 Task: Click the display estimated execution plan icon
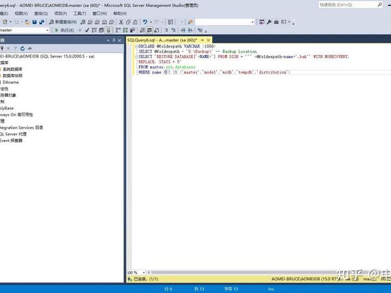point(94,30)
